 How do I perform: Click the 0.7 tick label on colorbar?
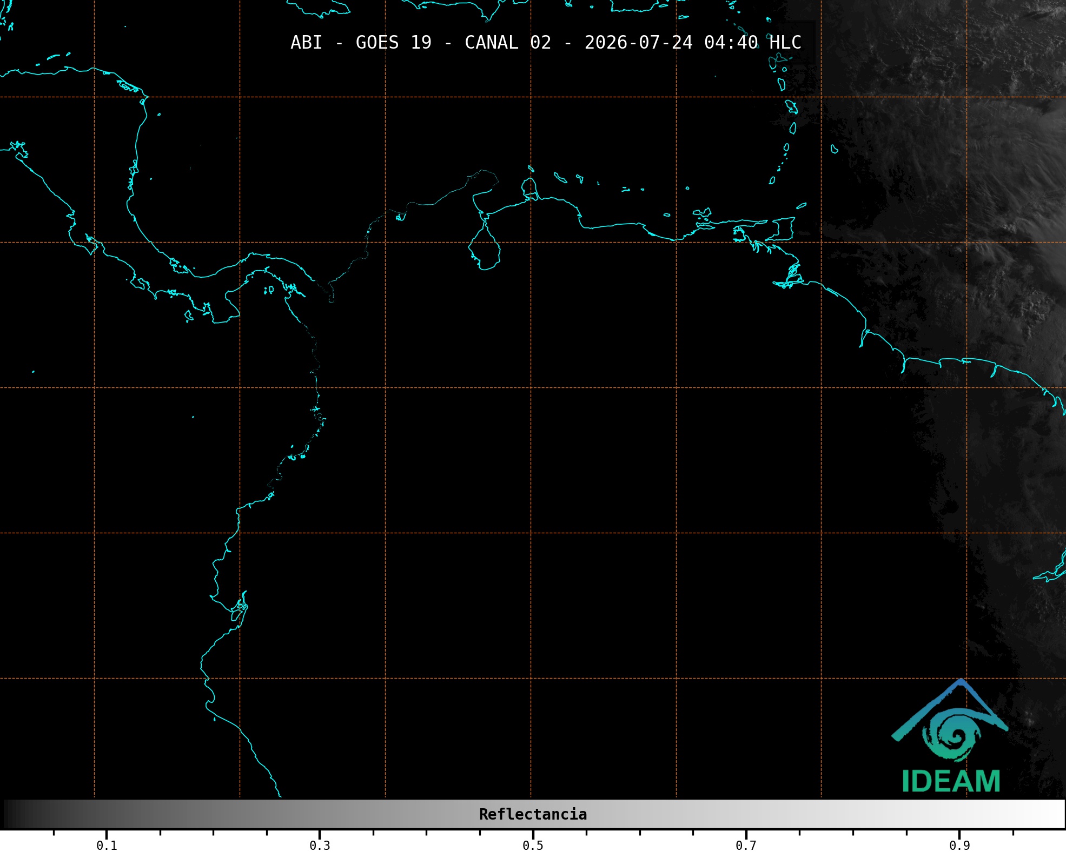(746, 846)
